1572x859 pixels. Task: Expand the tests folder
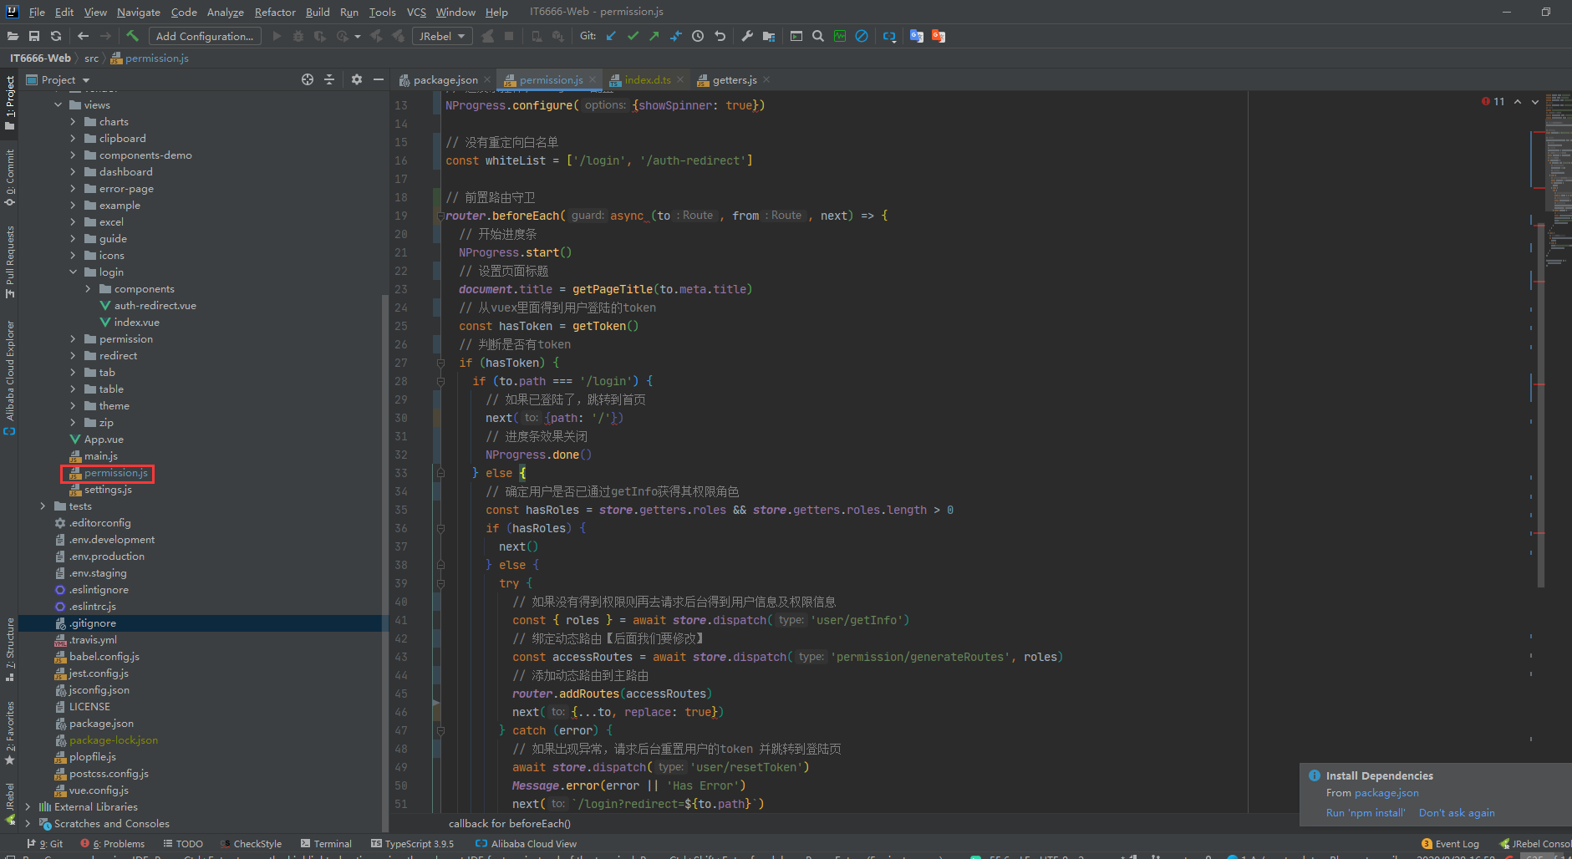click(x=43, y=506)
